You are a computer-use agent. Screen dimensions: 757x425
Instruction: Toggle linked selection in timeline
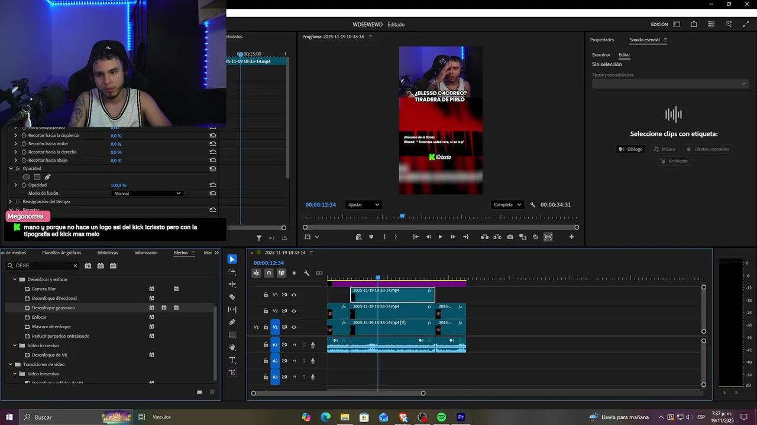point(282,273)
